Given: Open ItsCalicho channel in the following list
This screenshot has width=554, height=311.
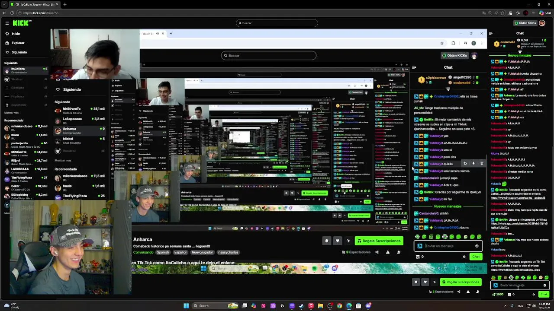Looking at the screenshot, I should (x=25, y=70).
